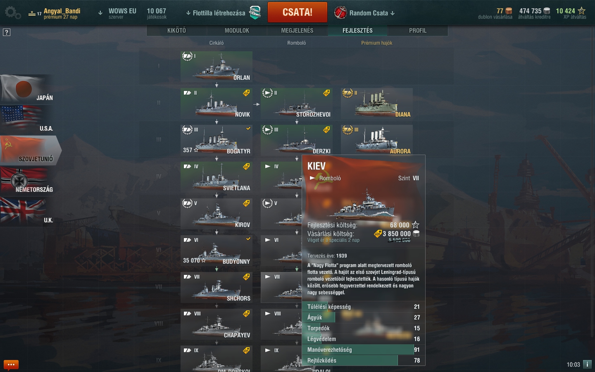Open the settings gear menu
The image size is (595, 372).
[x=13, y=13]
